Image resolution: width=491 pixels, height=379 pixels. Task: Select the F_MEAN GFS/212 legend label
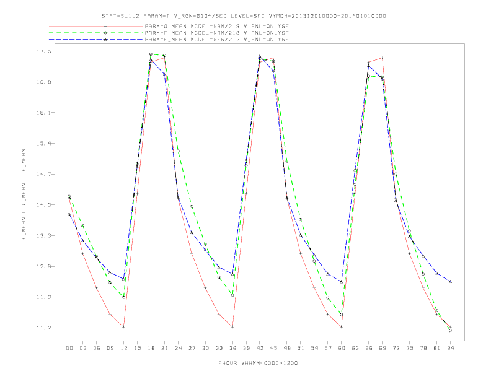[x=216, y=40]
